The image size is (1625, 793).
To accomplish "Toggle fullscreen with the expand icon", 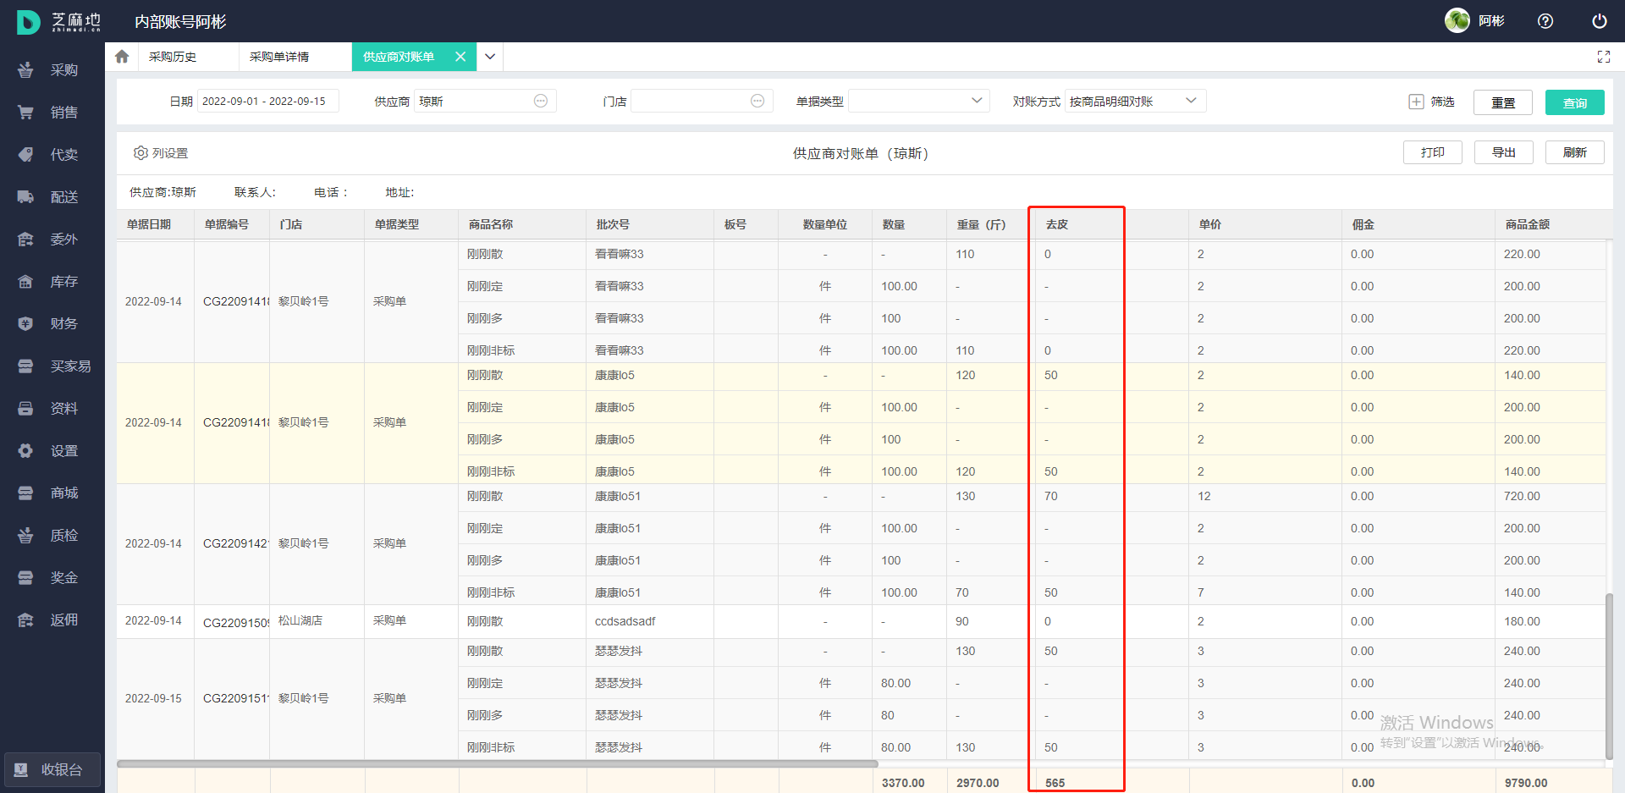I will coord(1604,57).
